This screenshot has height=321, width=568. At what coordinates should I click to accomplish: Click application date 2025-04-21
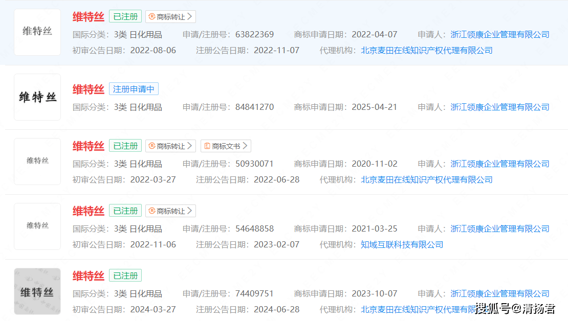coord(375,107)
